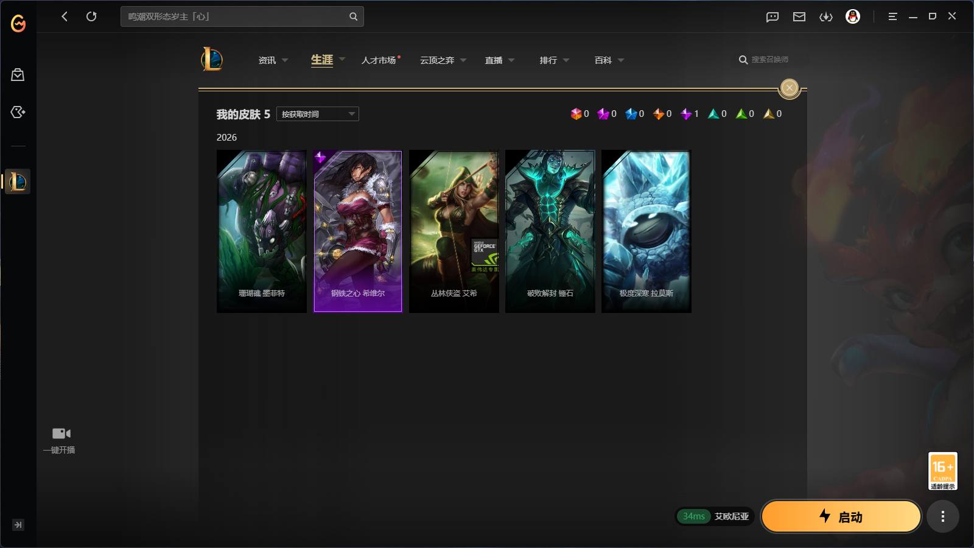Click the WeGame logo icon

(18, 23)
